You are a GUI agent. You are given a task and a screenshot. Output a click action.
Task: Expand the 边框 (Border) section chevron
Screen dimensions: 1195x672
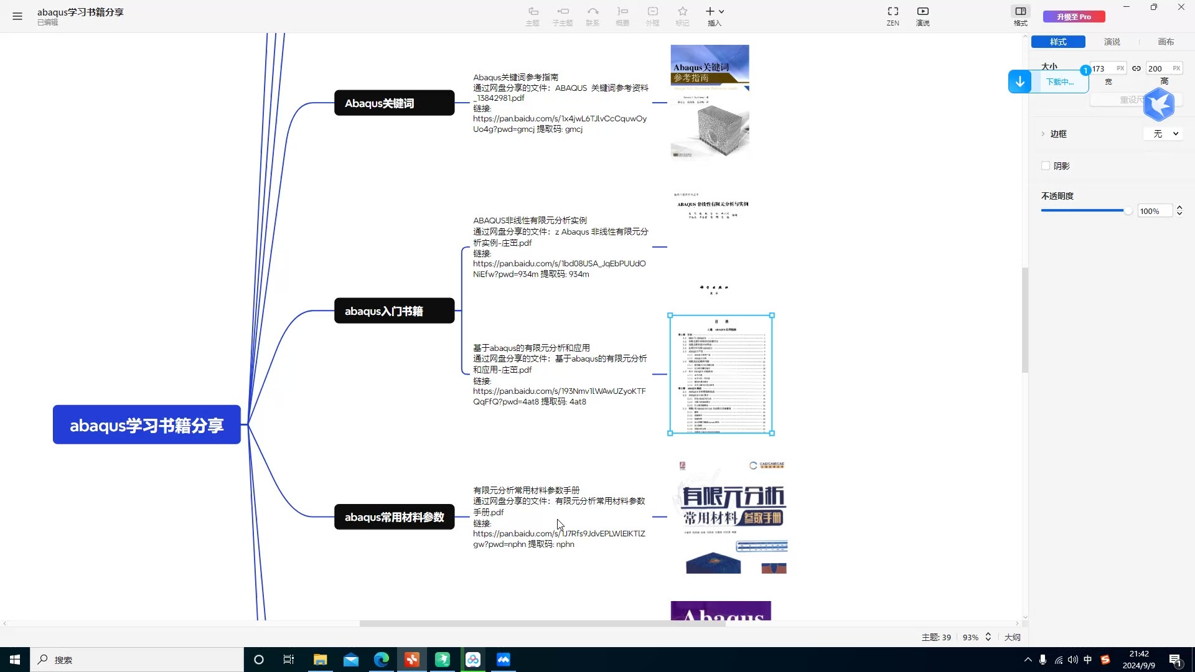click(1043, 134)
